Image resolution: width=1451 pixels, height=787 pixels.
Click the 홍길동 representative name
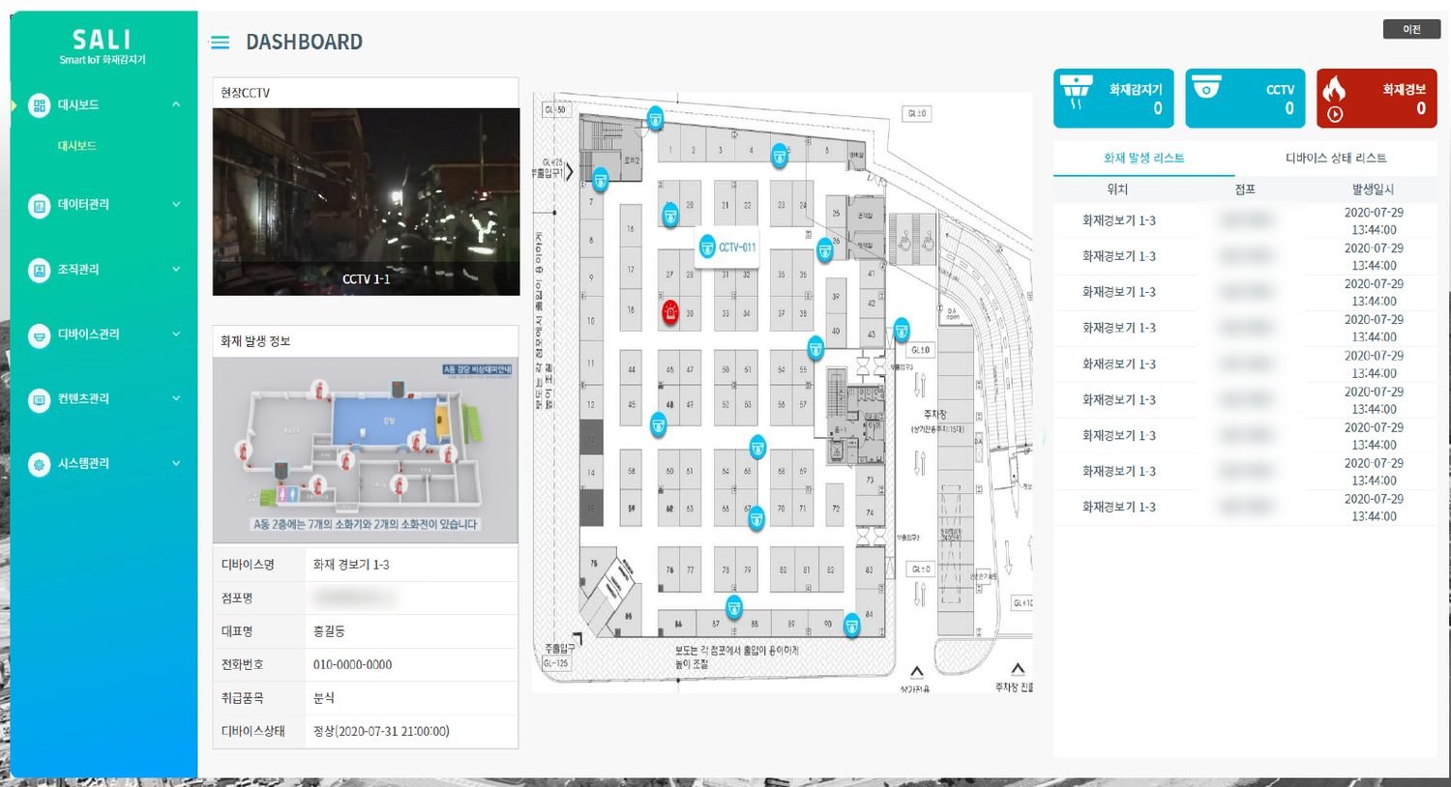pyautogui.click(x=329, y=631)
